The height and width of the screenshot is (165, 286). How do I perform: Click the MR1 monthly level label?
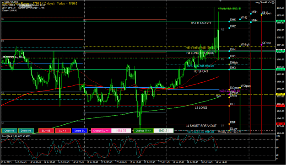pos(254,12)
